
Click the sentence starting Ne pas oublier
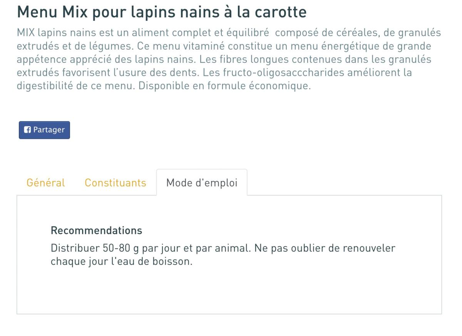[x=324, y=248]
